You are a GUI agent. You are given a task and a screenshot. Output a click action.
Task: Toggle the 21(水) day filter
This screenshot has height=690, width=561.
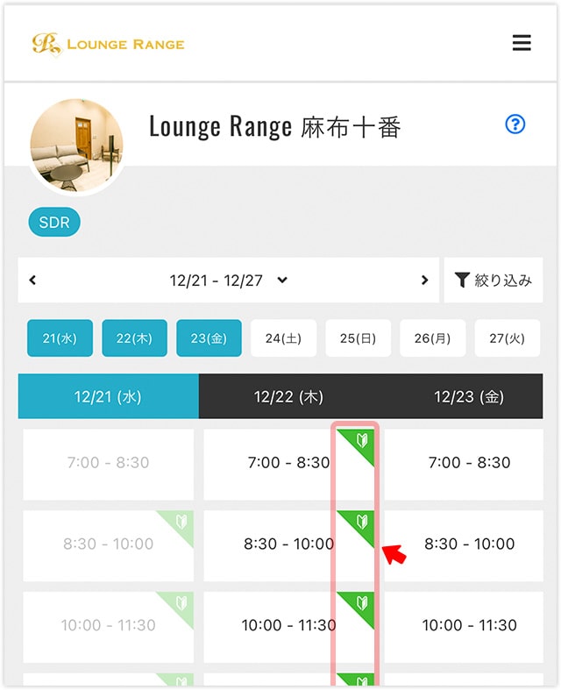(x=60, y=338)
